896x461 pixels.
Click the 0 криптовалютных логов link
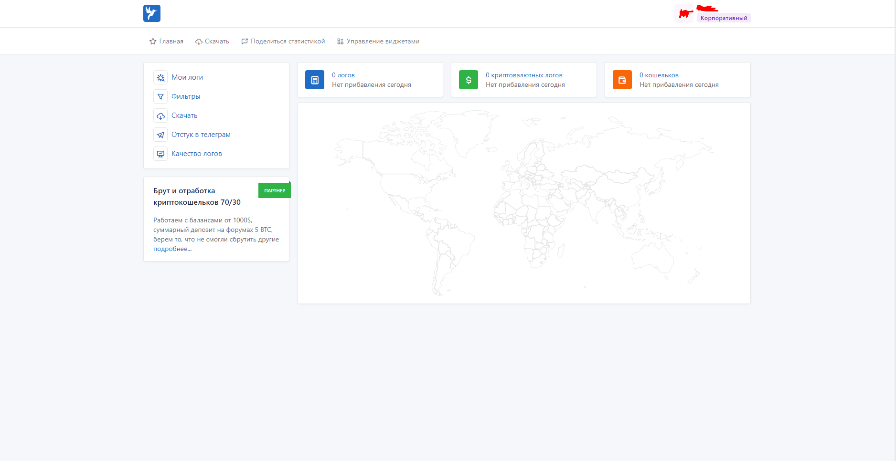[524, 75]
